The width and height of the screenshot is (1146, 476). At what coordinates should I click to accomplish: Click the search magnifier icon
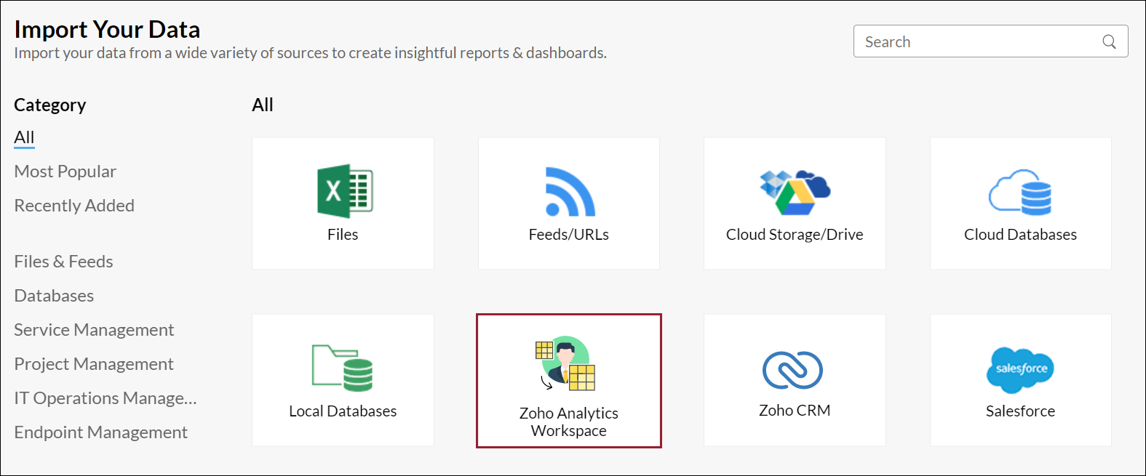[1108, 41]
